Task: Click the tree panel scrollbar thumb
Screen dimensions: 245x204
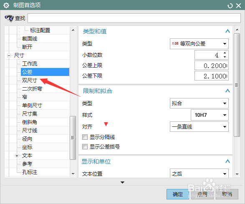Action: (73, 138)
